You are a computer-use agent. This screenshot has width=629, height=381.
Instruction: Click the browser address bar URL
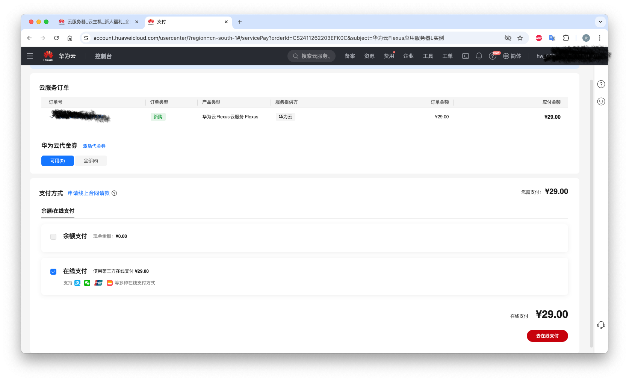click(x=269, y=38)
